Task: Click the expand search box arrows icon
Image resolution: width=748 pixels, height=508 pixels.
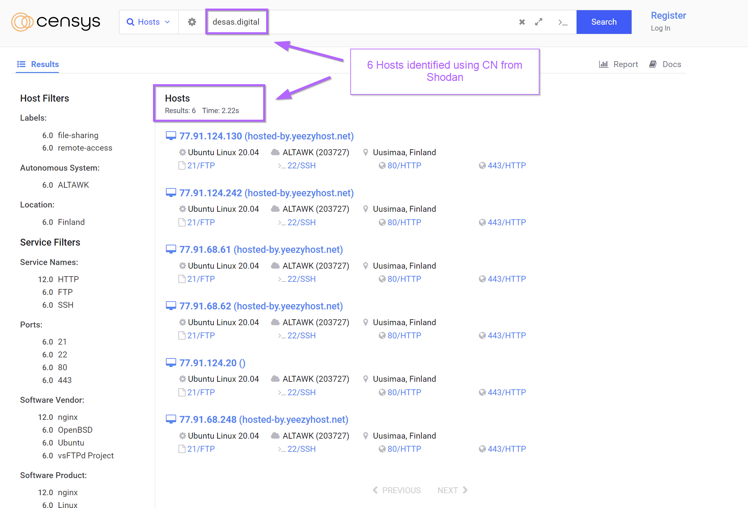Action: [538, 22]
